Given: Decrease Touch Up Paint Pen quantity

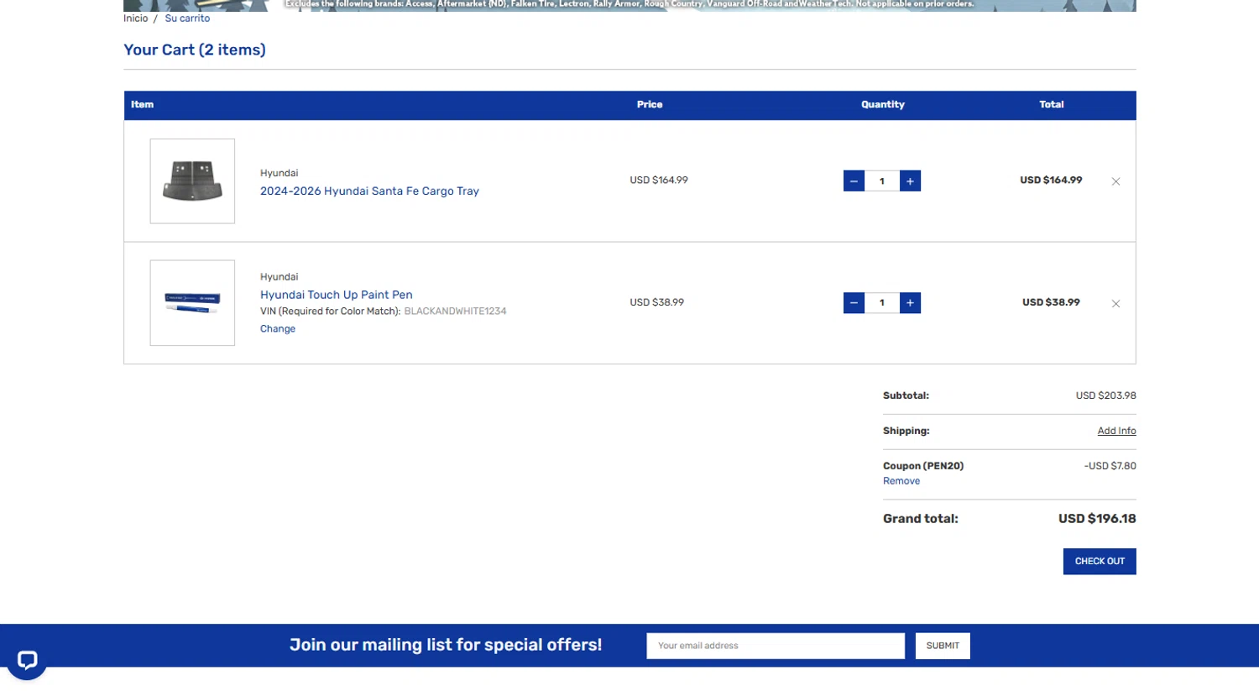Looking at the screenshot, I should pyautogui.click(x=854, y=303).
